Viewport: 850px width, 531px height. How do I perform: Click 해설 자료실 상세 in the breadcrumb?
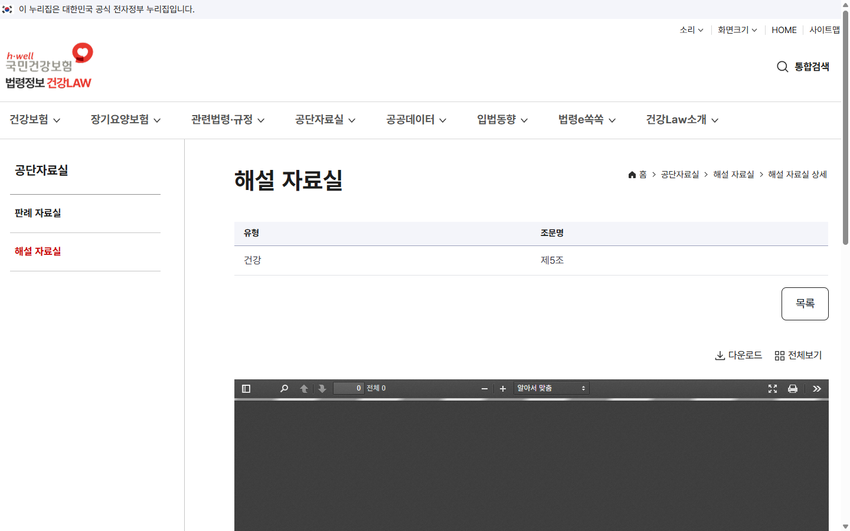point(797,175)
